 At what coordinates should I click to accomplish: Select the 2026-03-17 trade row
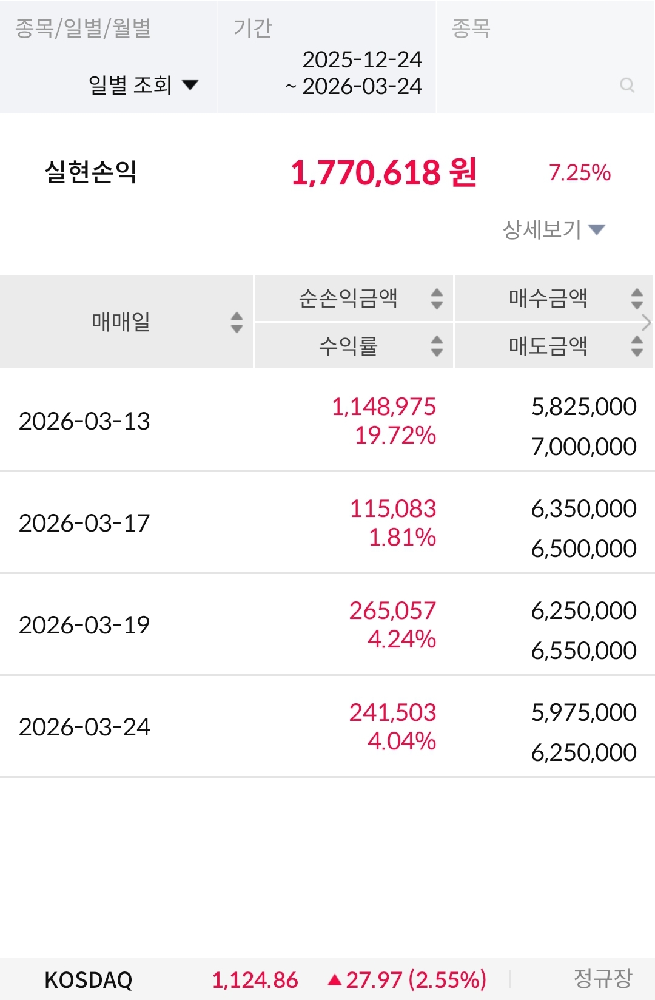point(327,522)
